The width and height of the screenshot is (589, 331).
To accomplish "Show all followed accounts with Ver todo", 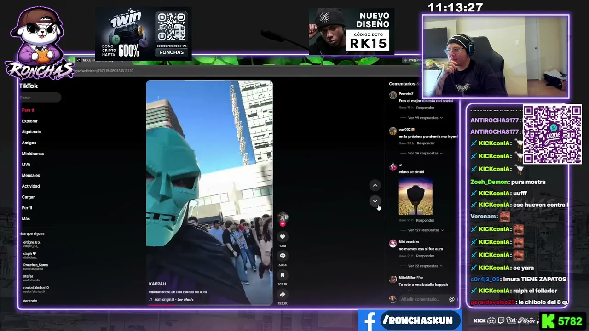I will [30, 301].
